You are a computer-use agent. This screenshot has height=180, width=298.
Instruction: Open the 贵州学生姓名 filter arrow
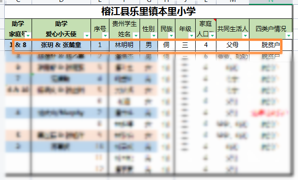pos(136,35)
